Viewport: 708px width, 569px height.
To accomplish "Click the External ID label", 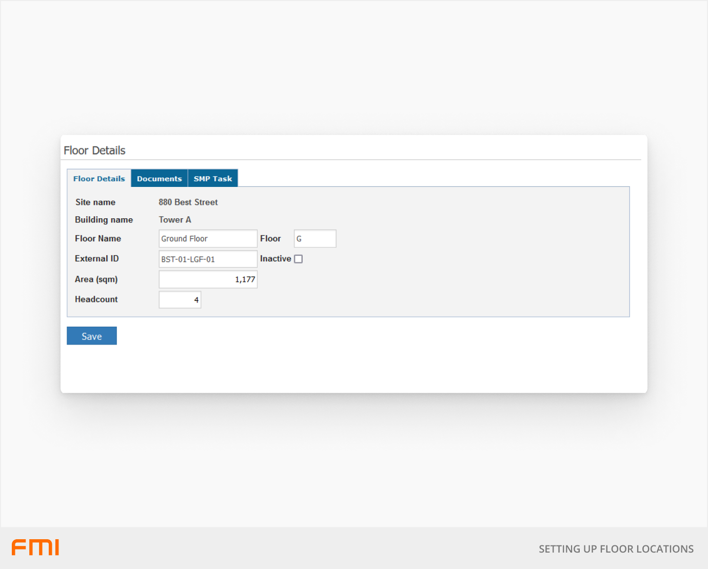I will [x=96, y=259].
